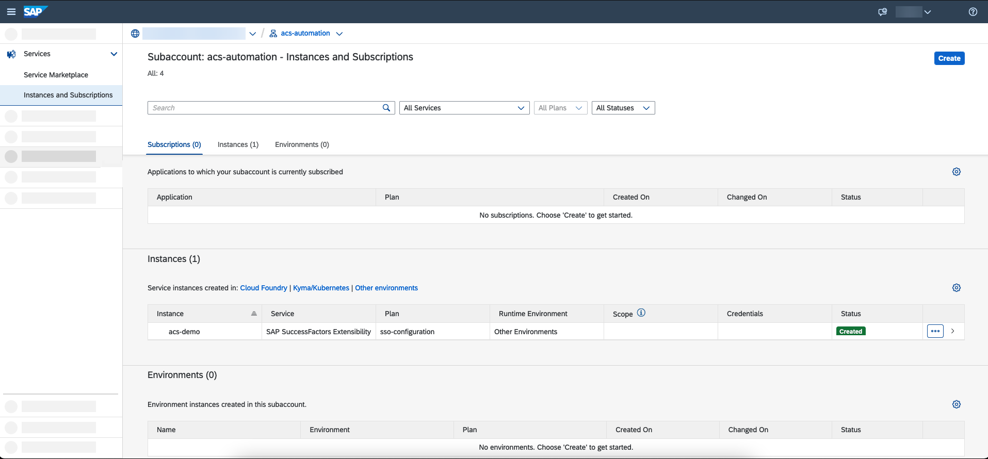This screenshot has height=459, width=988.
Task: Open Subscriptions table settings gear
Action: click(x=957, y=172)
